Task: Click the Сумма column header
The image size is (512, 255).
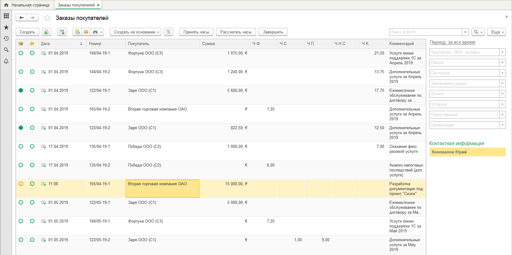Action: [225, 43]
